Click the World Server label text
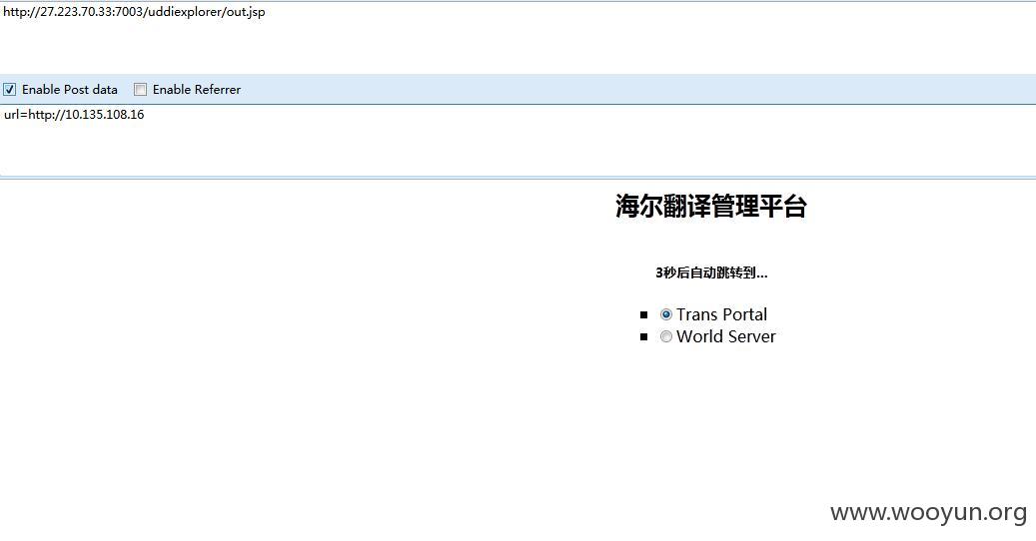This screenshot has height=541, width=1036. [726, 336]
